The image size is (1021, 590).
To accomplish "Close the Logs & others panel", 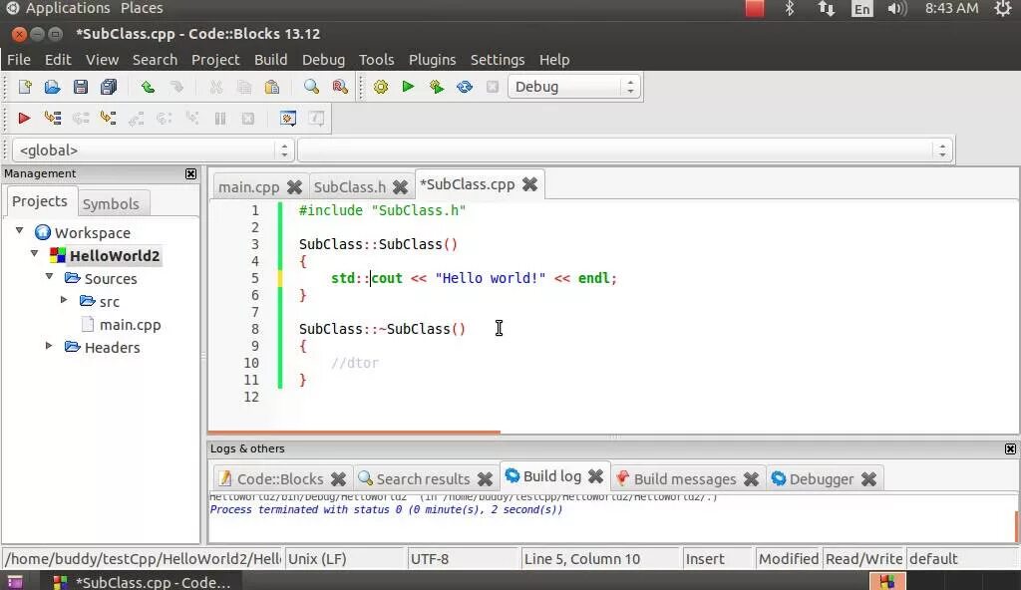I will [x=1010, y=448].
